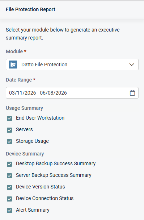Click the Date Range field label
This screenshot has height=220, width=144.
[21, 80]
